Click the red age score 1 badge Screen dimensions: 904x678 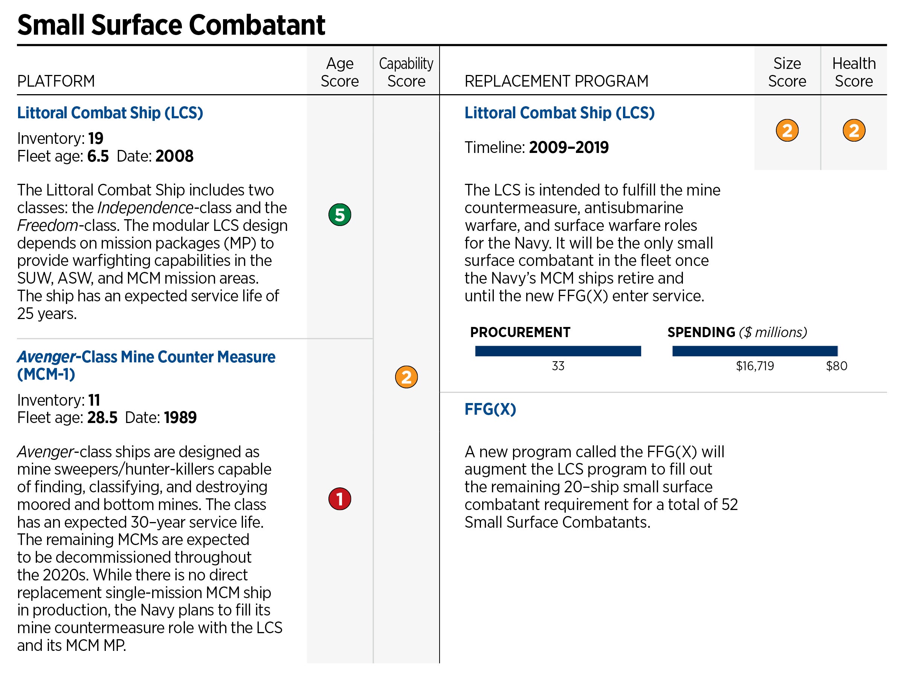(x=340, y=499)
